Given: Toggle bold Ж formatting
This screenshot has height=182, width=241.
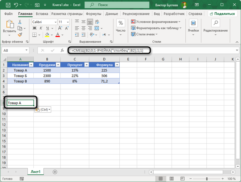Looking at the screenshot, I should pos(34,28).
